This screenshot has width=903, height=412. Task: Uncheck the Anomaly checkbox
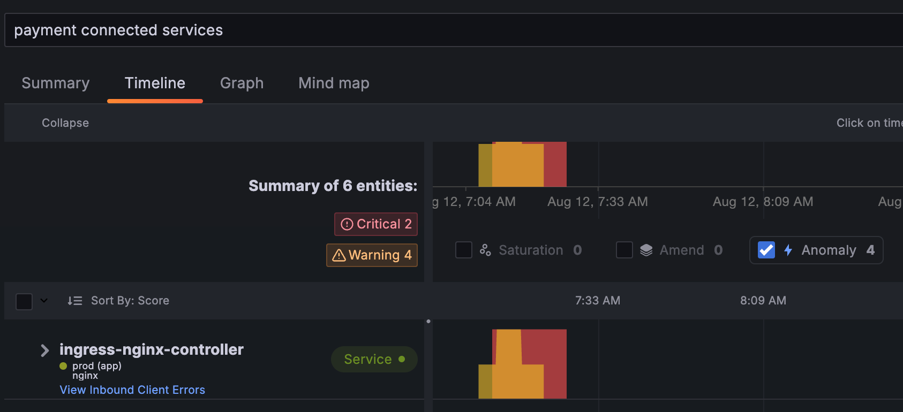766,250
